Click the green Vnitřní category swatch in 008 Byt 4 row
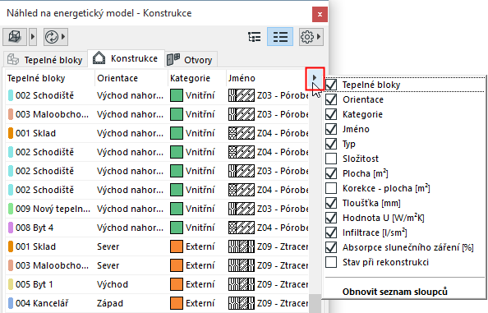The width and height of the screenshot is (488, 313). pyautogui.click(x=177, y=228)
